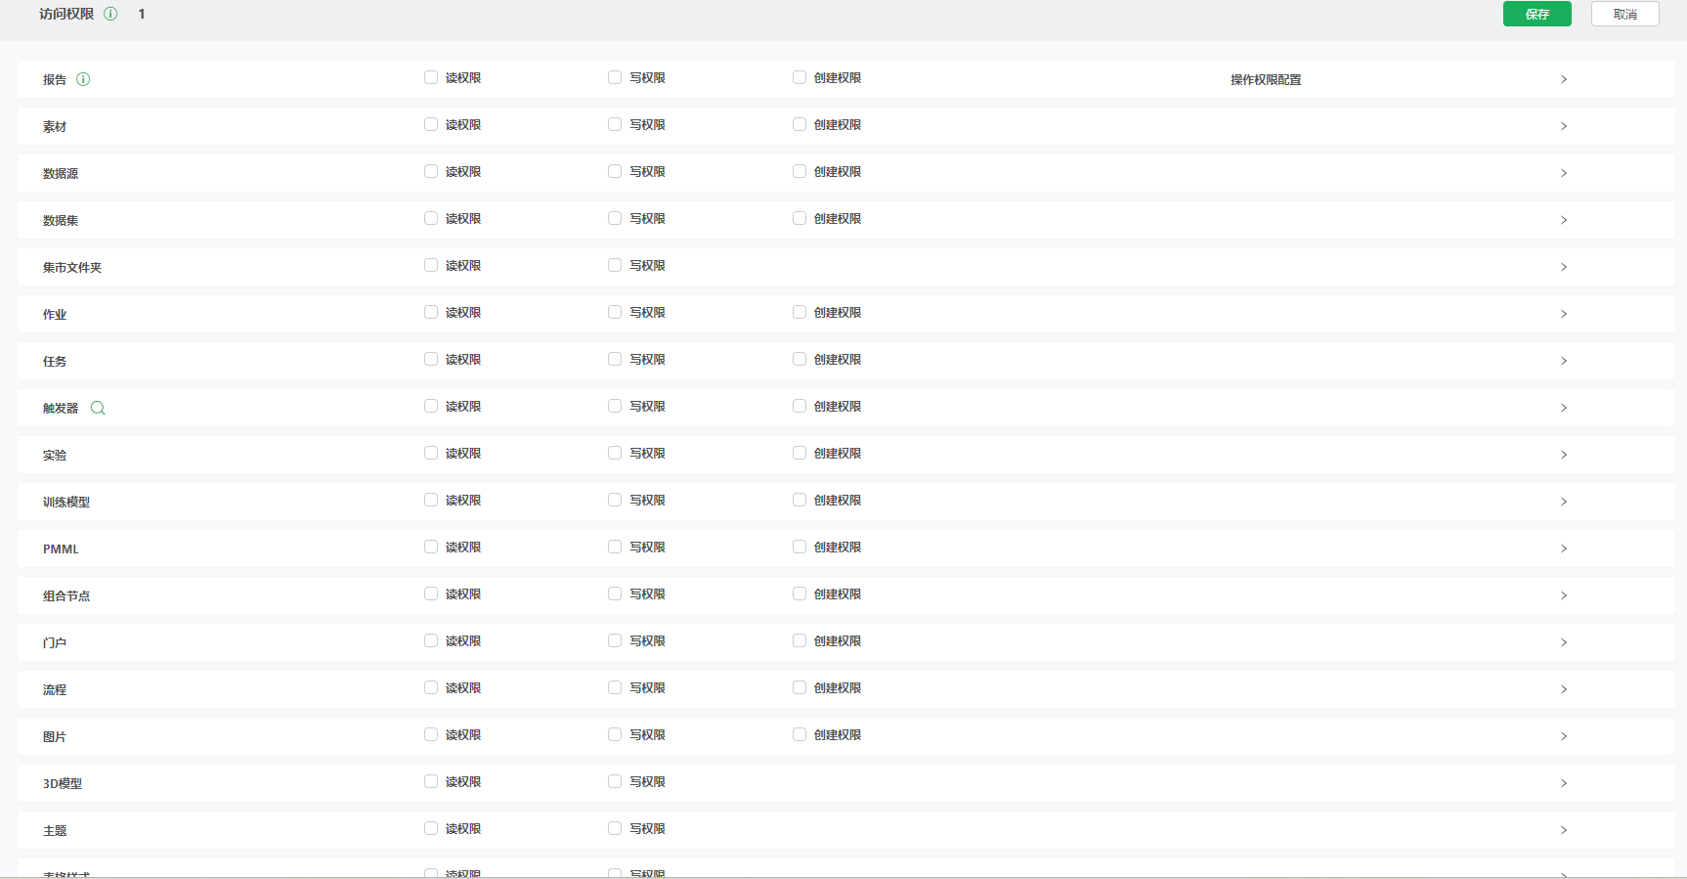1687x879 pixels.
Task: Enable 创建权限 for 报告
Action: pyautogui.click(x=800, y=77)
